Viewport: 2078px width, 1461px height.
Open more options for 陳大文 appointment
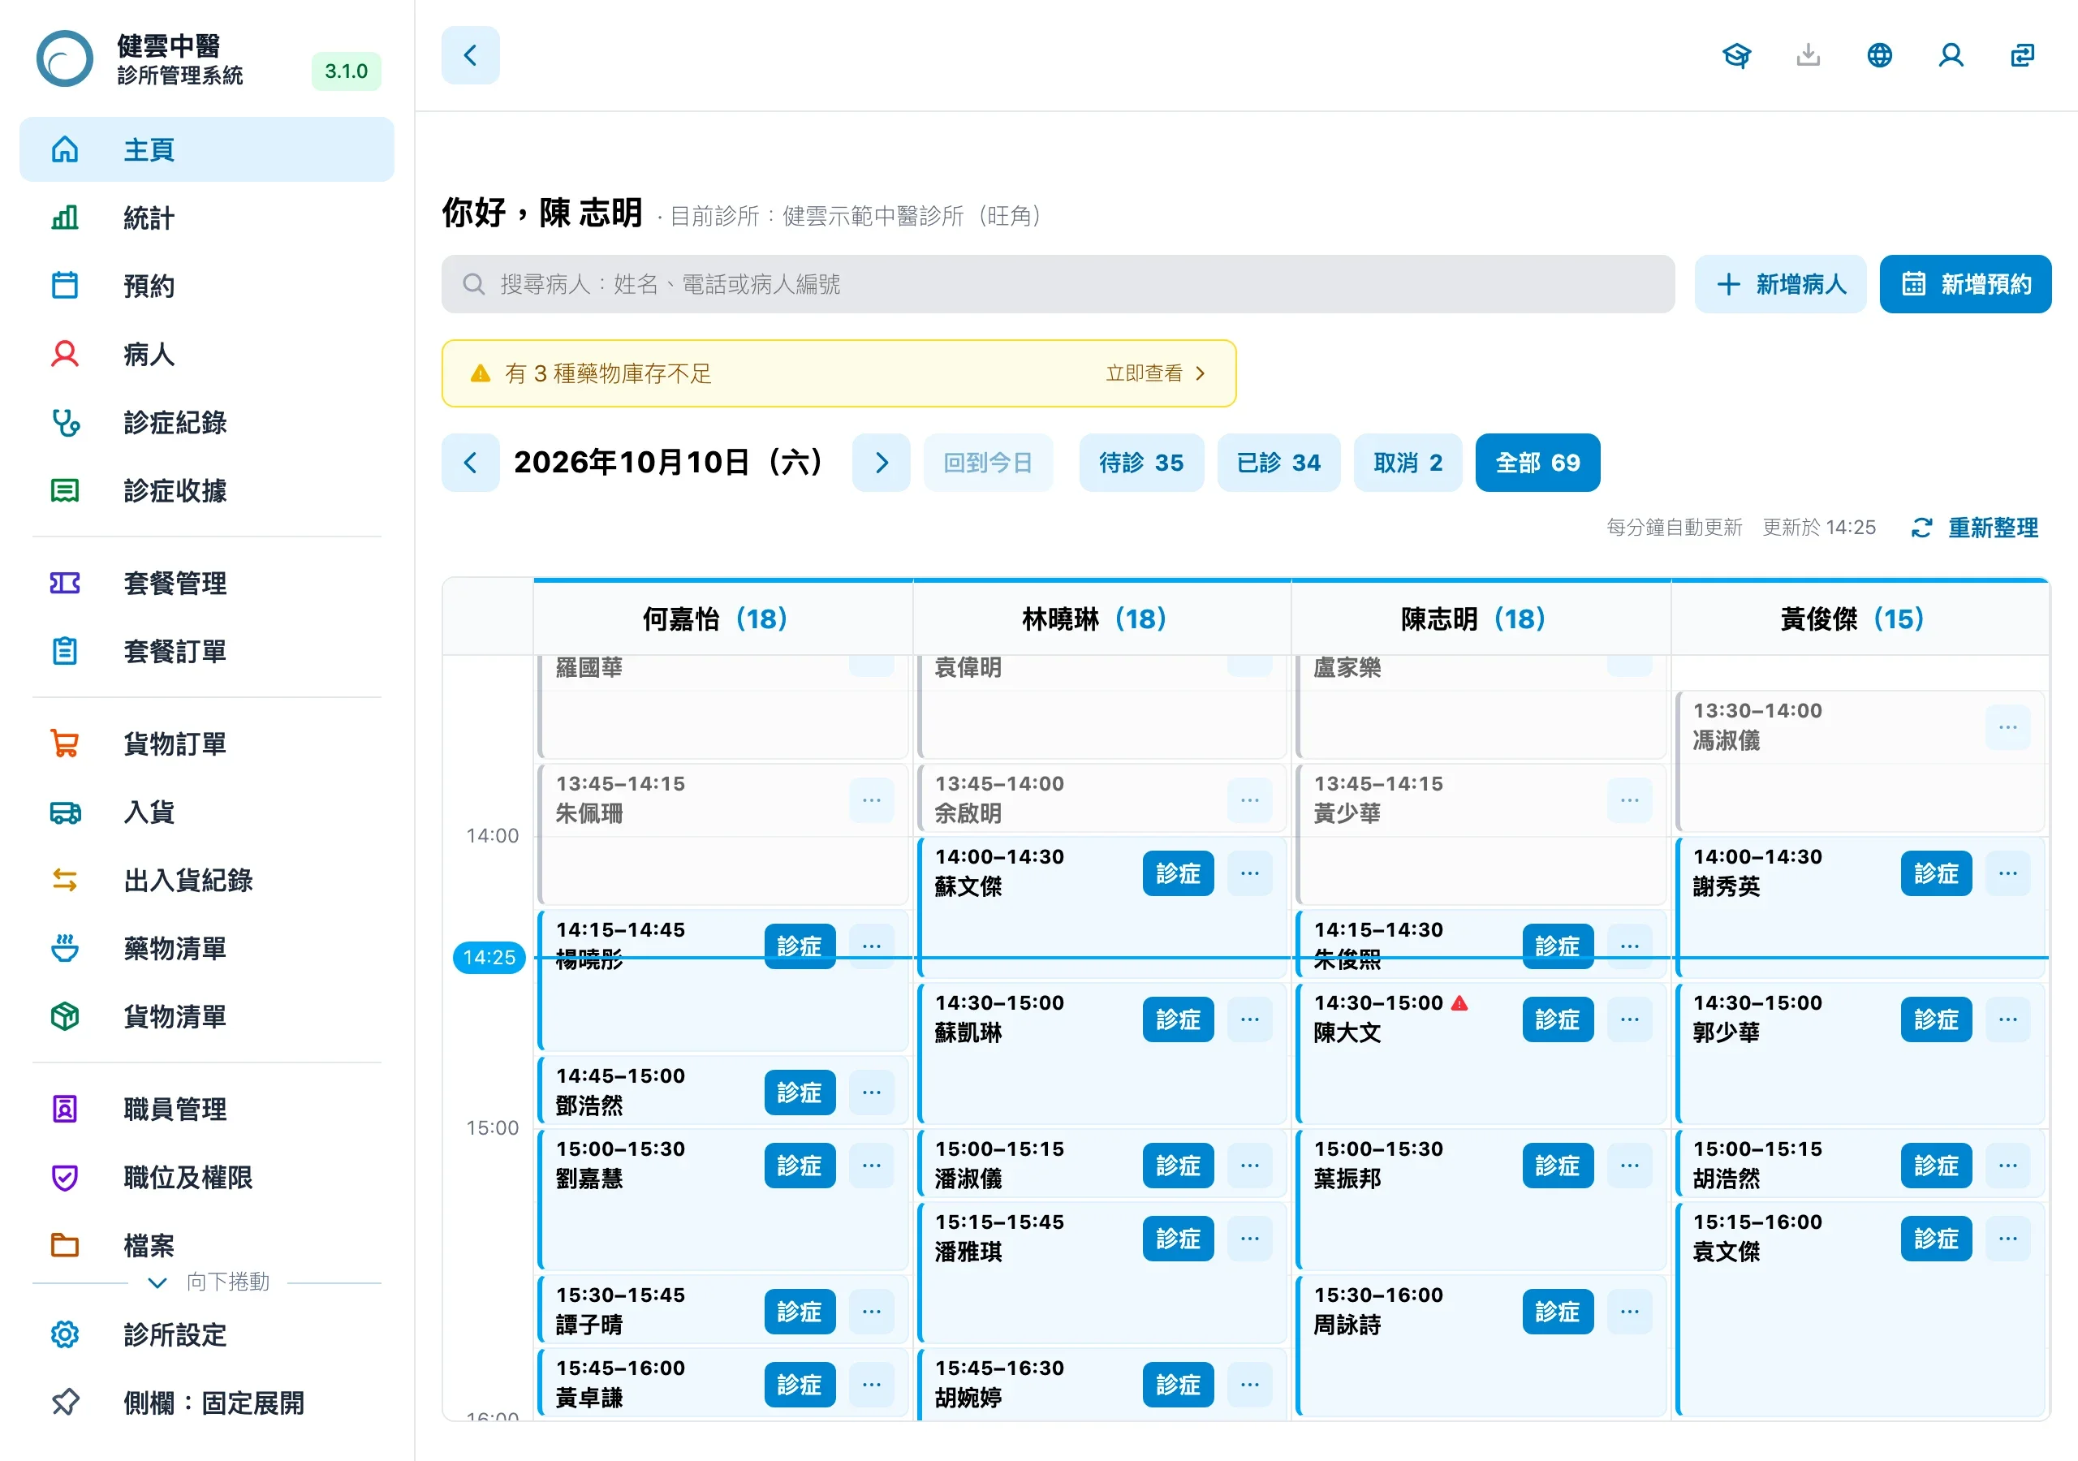coord(1629,1019)
